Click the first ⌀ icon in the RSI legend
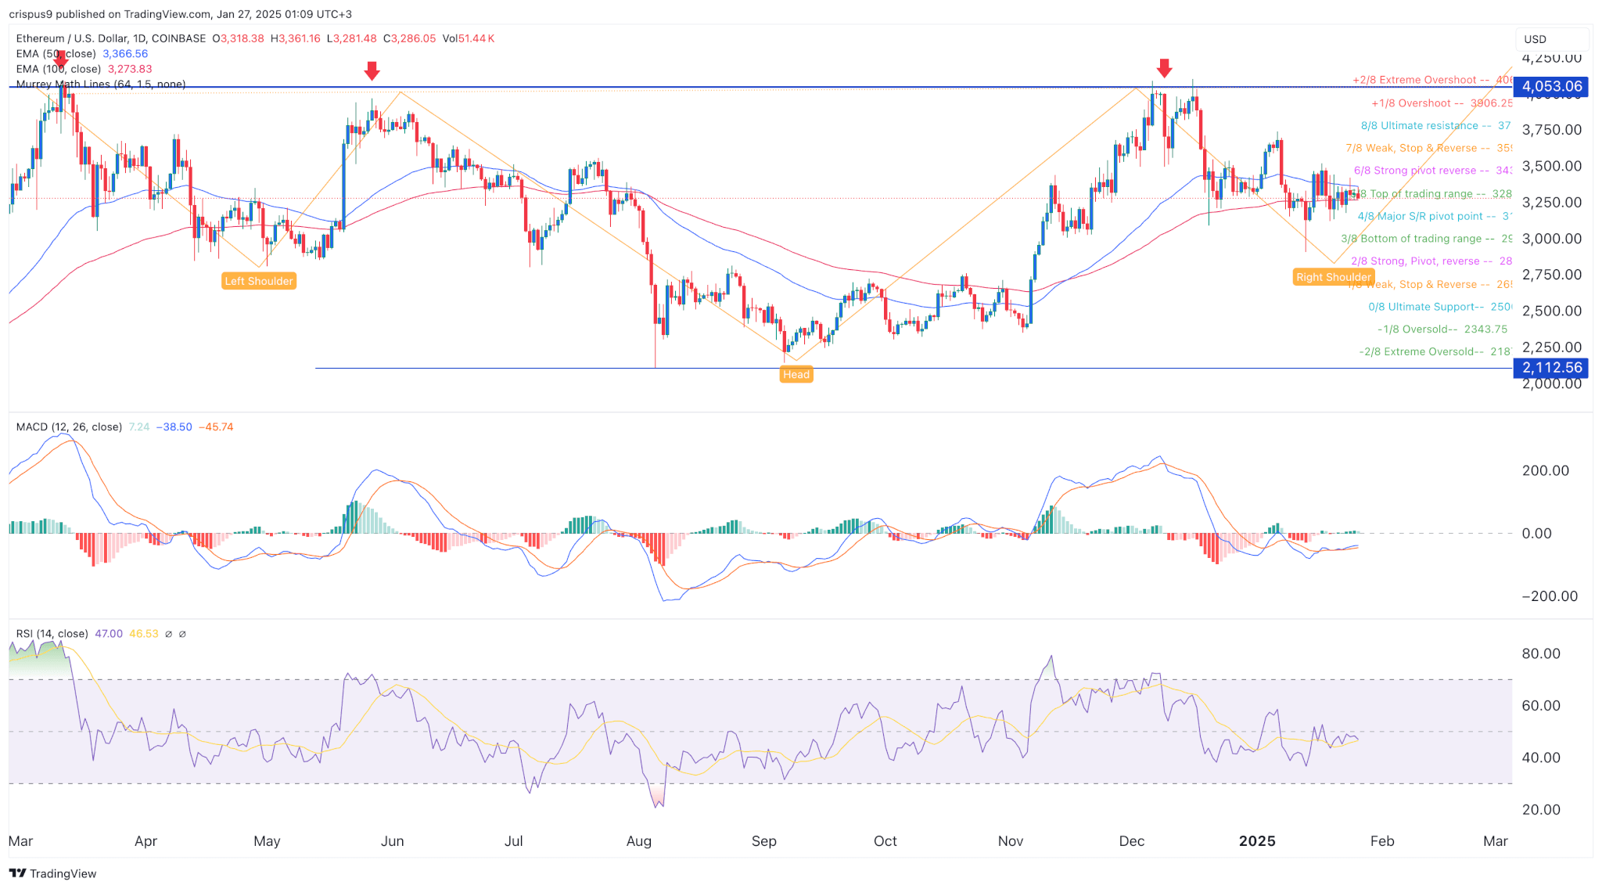 [x=167, y=634]
